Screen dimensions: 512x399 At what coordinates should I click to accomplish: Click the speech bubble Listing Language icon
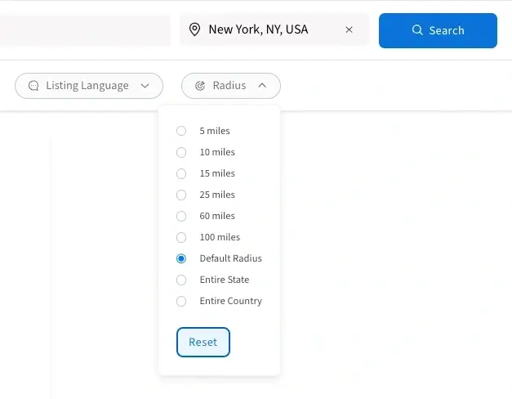point(33,86)
